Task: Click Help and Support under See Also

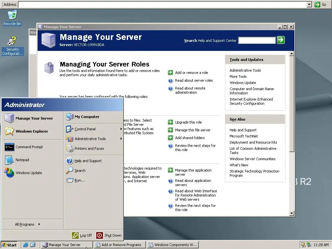Action: point(243,130)
